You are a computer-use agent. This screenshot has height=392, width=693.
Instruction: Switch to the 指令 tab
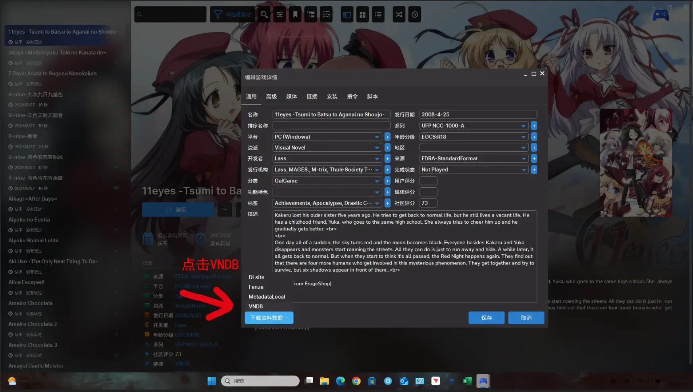click(352, 97)
